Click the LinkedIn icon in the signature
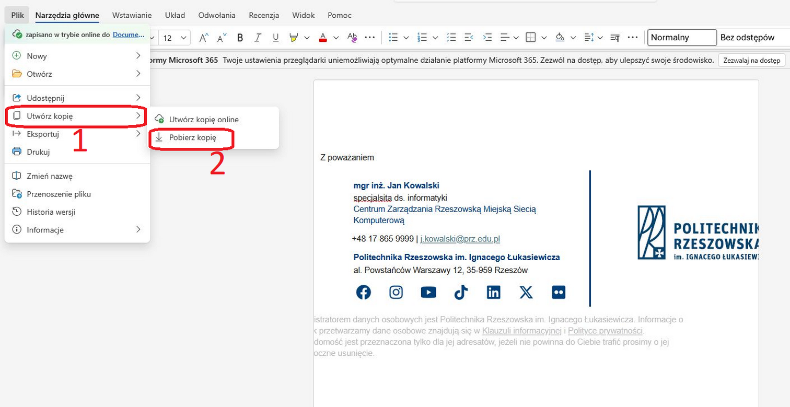 pos(493,292)
